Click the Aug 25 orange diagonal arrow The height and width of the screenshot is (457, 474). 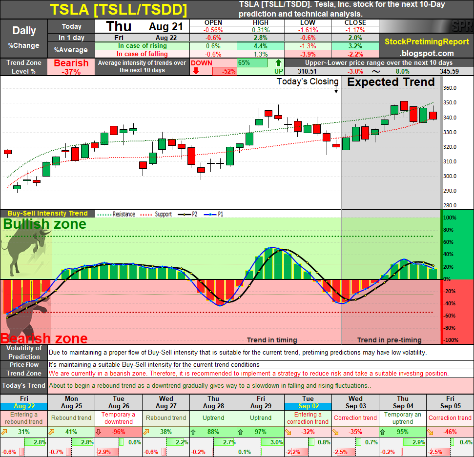(x=52, y=432)
